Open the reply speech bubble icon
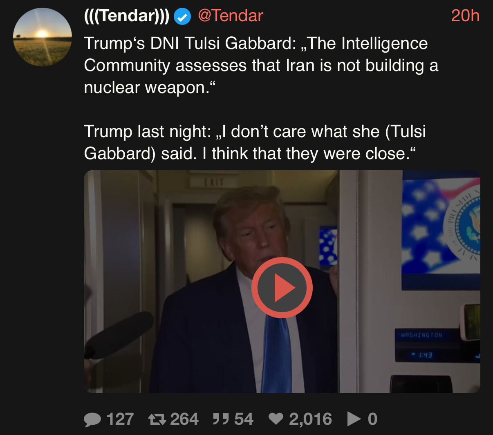Screen dimensions: 493x435 (92, 419)
